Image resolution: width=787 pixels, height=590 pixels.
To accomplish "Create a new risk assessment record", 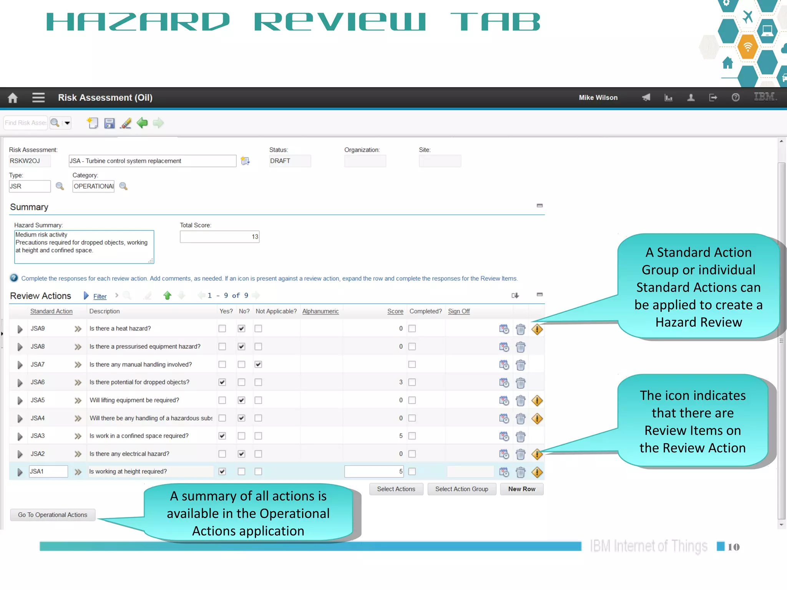I will pos(93,123).
